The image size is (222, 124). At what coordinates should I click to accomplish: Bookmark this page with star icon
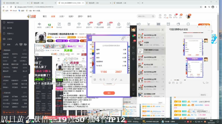201,7
